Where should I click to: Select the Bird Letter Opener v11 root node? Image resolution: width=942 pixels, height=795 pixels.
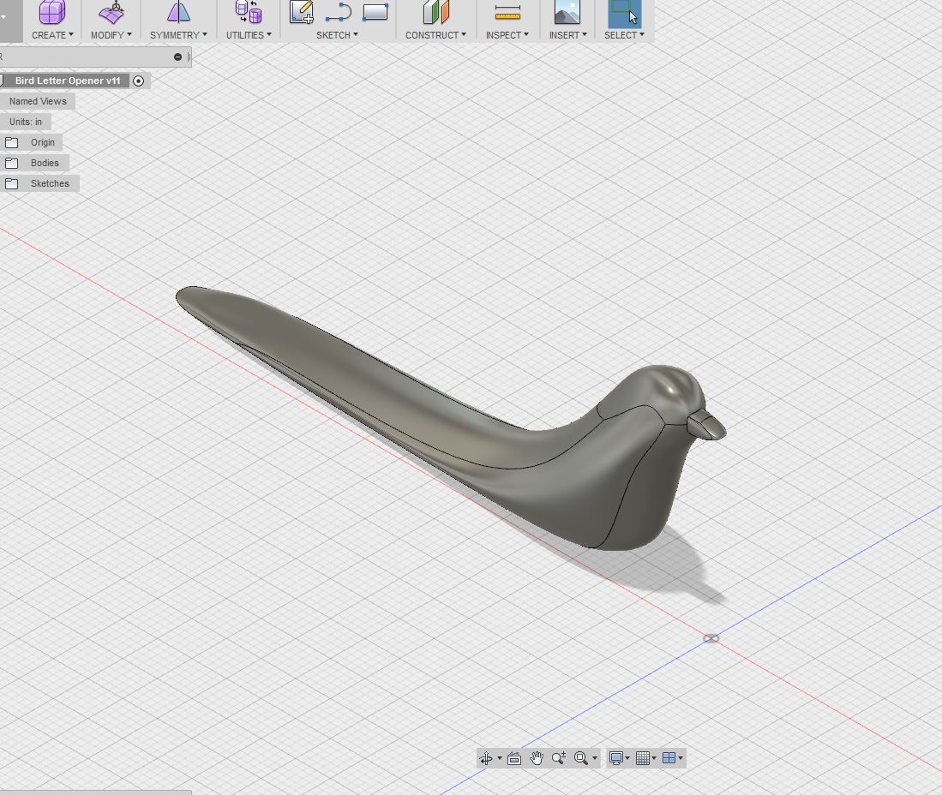tap(67, 81)
